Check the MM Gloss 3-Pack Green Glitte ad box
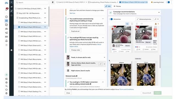The image size is (176, 99). tap(19, 32)
